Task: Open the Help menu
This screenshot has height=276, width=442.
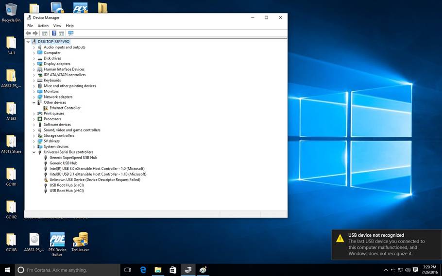Action: 69,26
